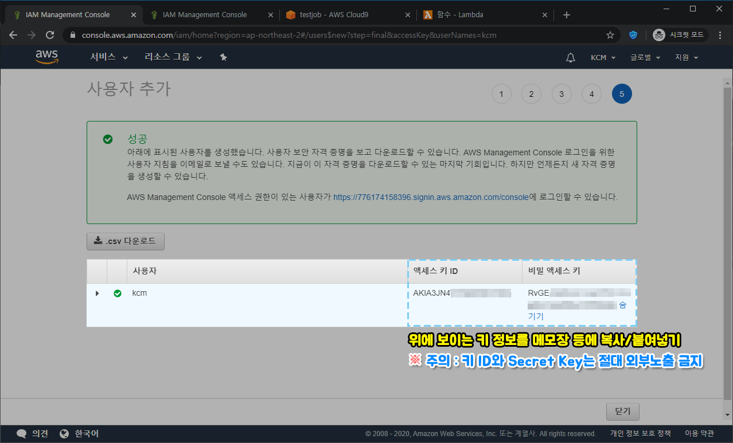Close the Lambda tab
This screenshot has height=443, width=733.
tap(545, 15)
